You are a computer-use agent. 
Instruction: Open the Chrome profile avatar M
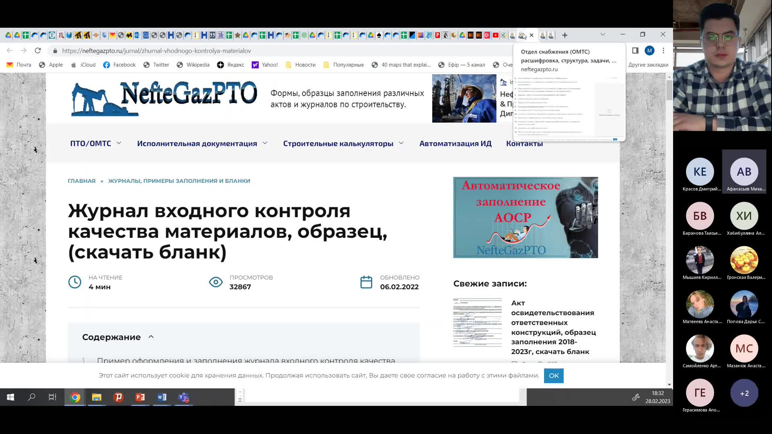649,51
